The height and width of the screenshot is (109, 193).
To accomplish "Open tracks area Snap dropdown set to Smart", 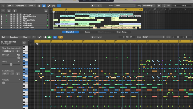I will tap(125, 6).
